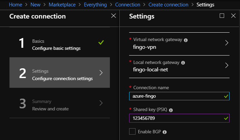
Task: Navigate to Marketplace breadcrumb
Action: [62, 5]
